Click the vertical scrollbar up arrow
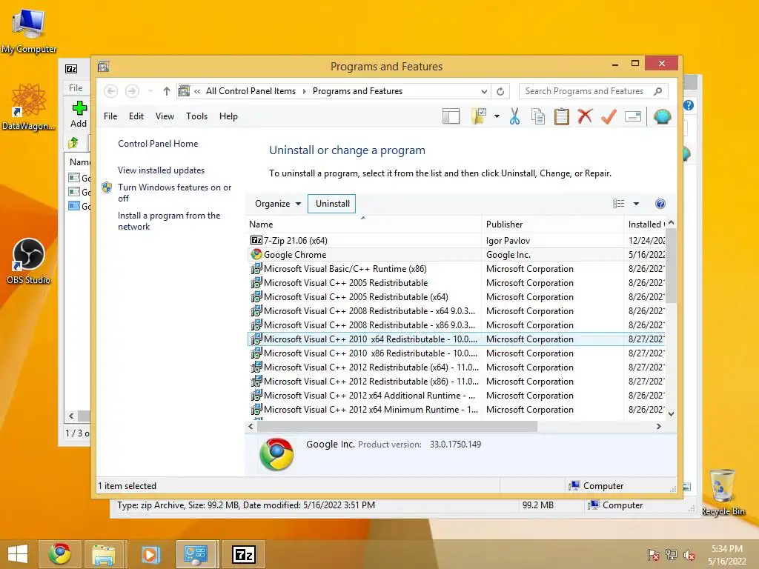The image size is (759, 569). pyautogui.click(x=671, y=223)
